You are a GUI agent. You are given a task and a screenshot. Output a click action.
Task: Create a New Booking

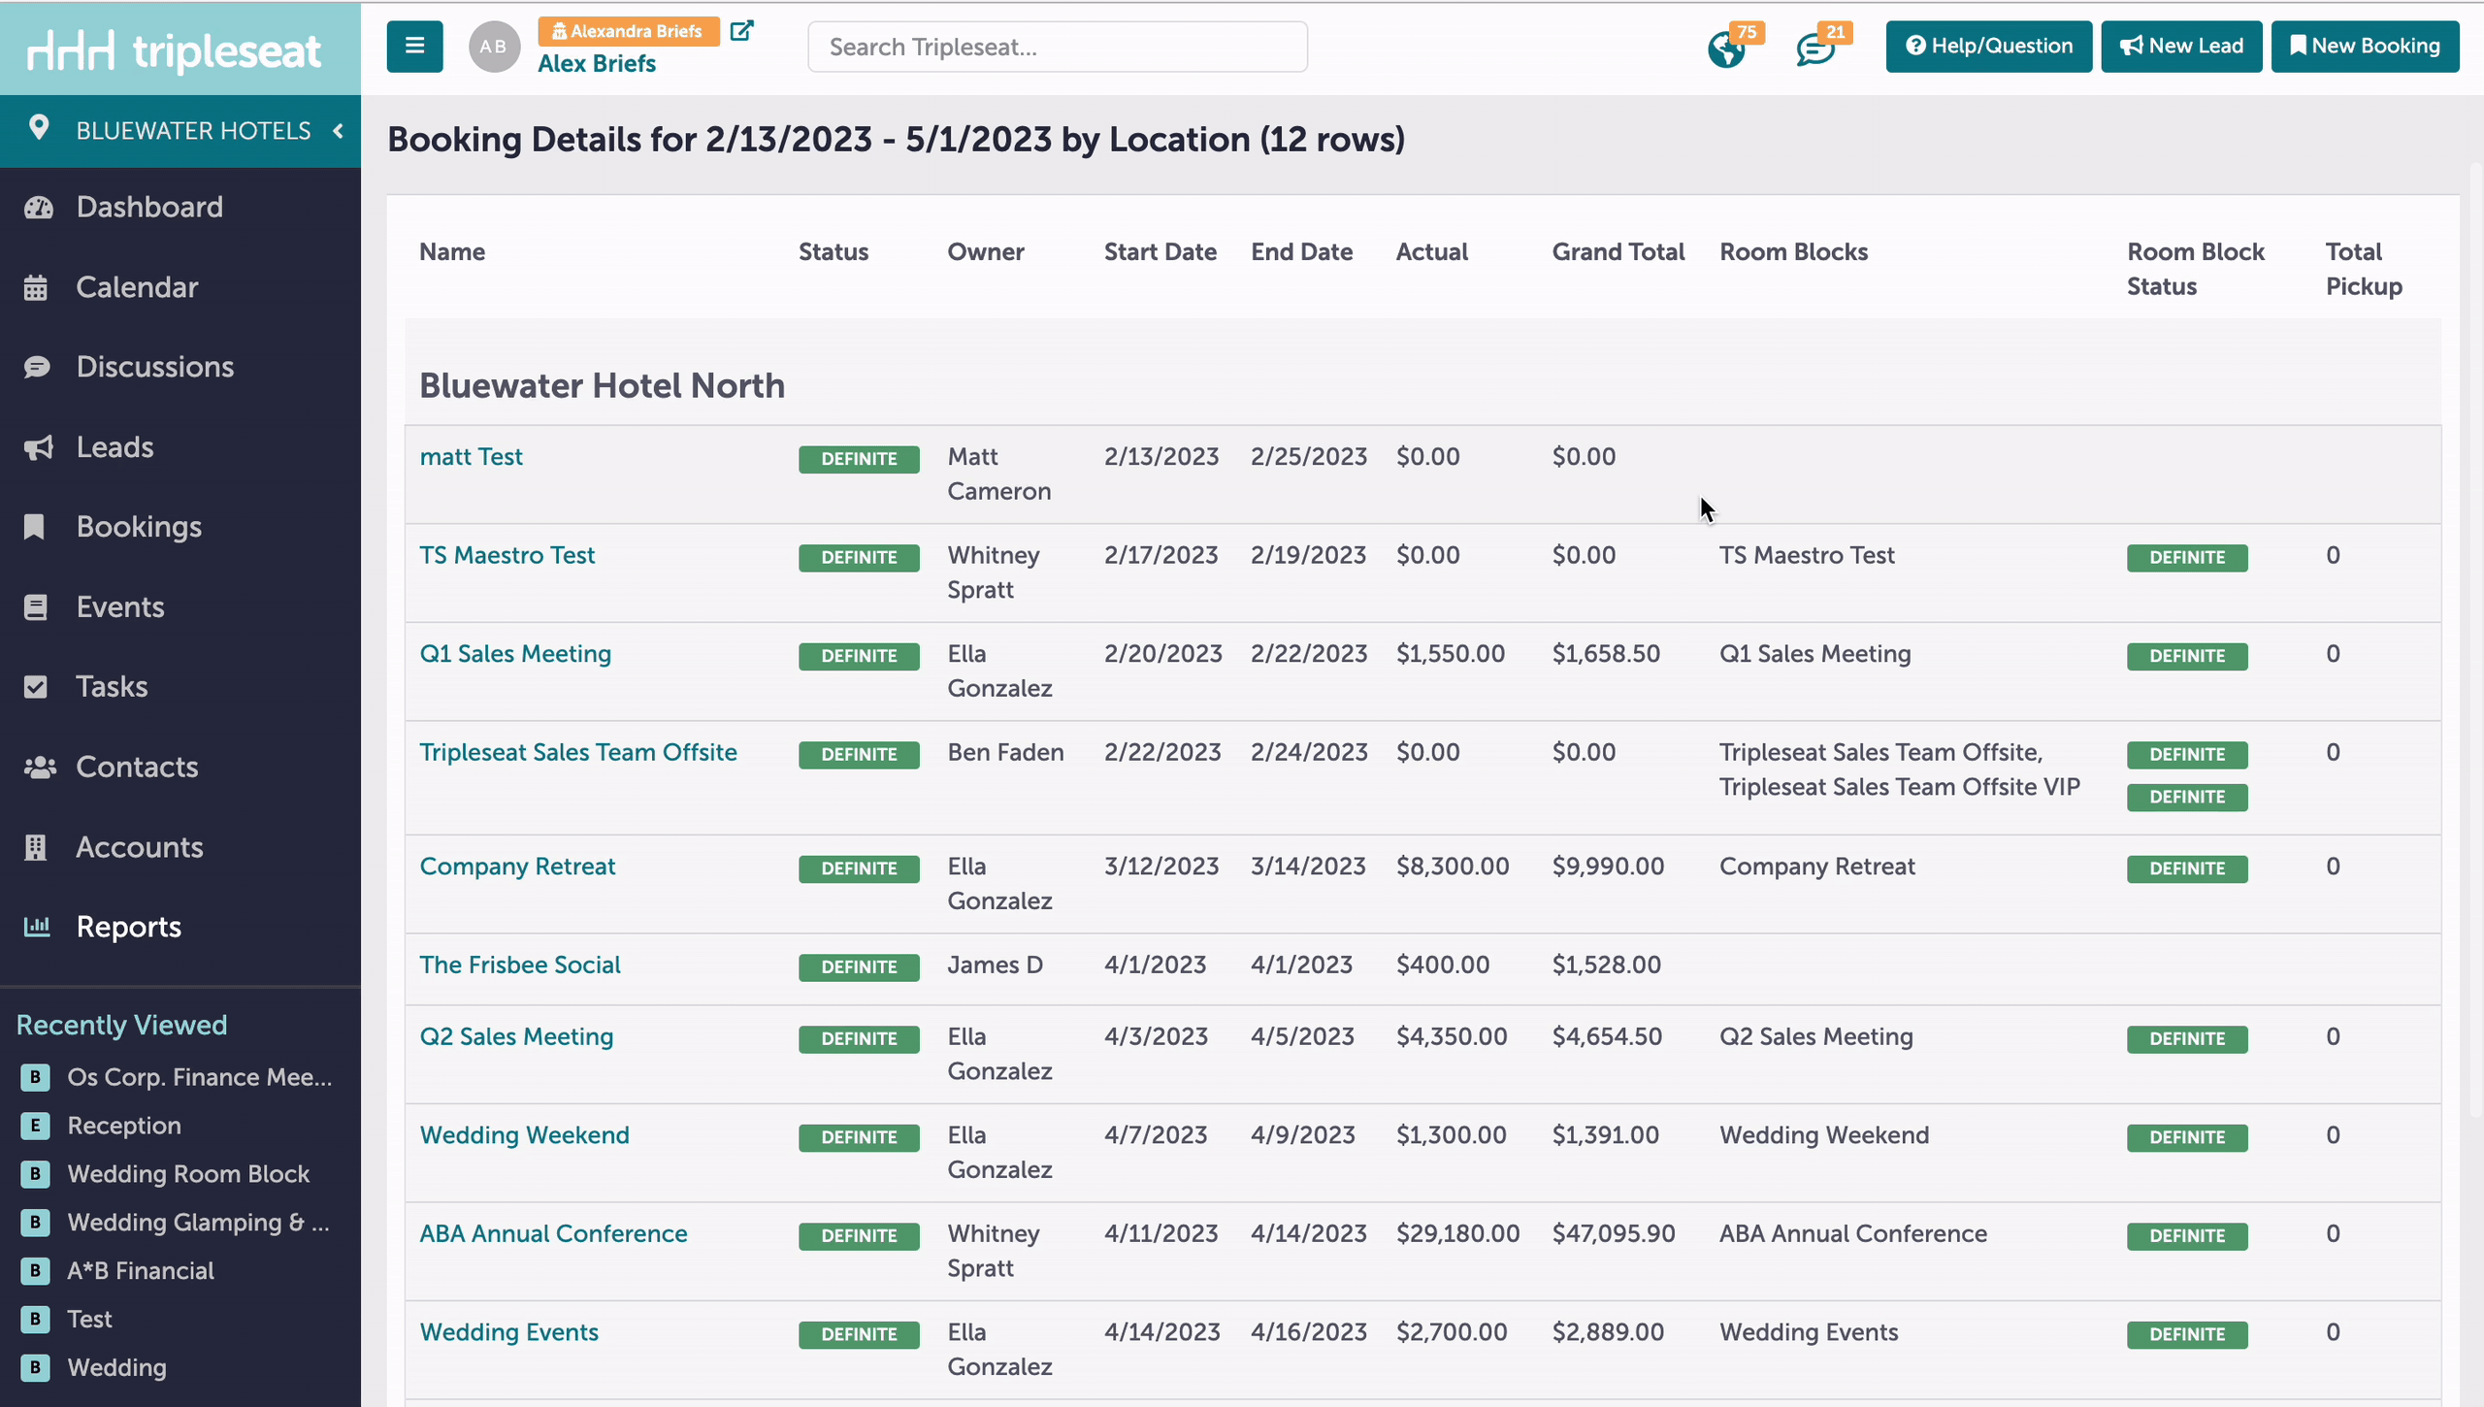click(2365, 47)
